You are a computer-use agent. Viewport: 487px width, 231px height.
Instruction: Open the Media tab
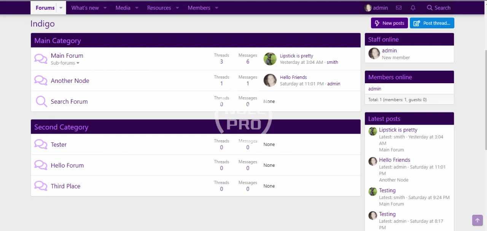[123, 8]
